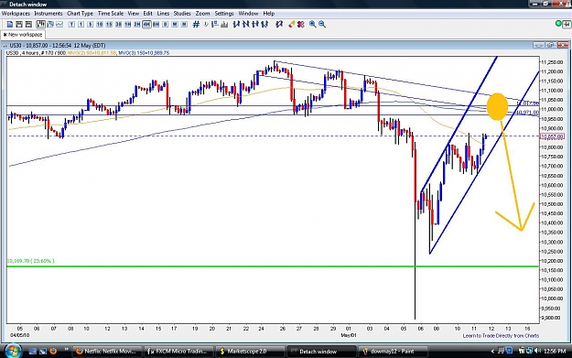Switch to the Detach window taskbar button
572x358 pixels.
click(x=321, y=352)
